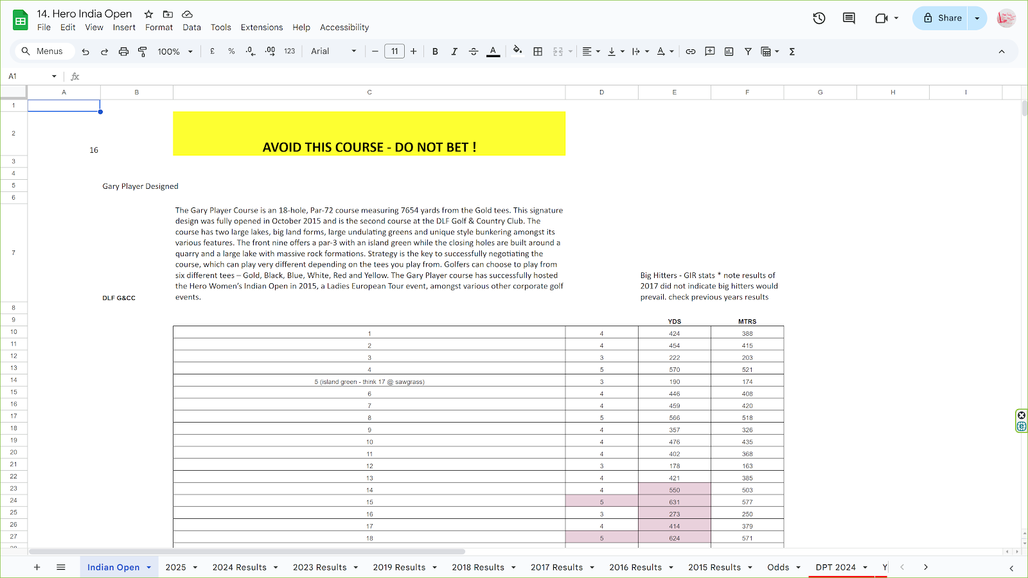Open Functions sigma icon
The width and height of the screenshot is (1028, 578).
tap(792, 51)
